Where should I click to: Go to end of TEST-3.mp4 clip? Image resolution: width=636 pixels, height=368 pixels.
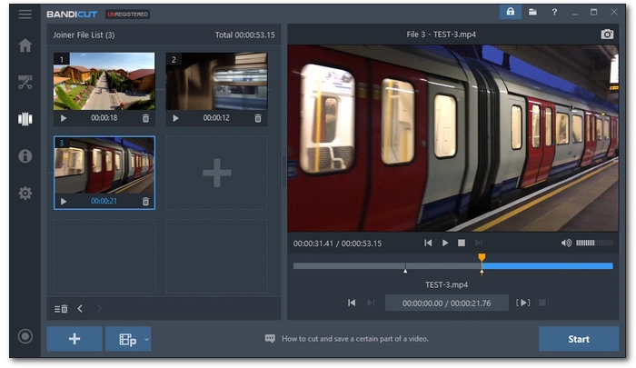(x=371, y=303)
